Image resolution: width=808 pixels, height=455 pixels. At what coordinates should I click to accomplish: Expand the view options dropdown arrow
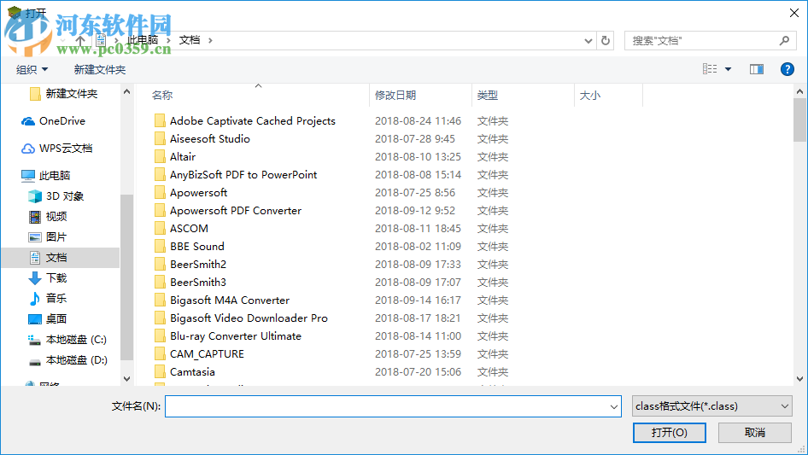tap(728, 69)
